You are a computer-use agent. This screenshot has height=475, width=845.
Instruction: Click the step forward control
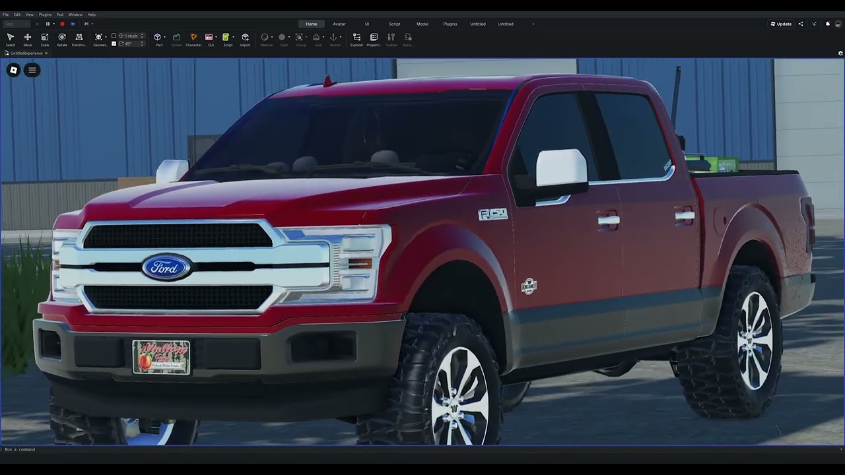click(86, 24)
